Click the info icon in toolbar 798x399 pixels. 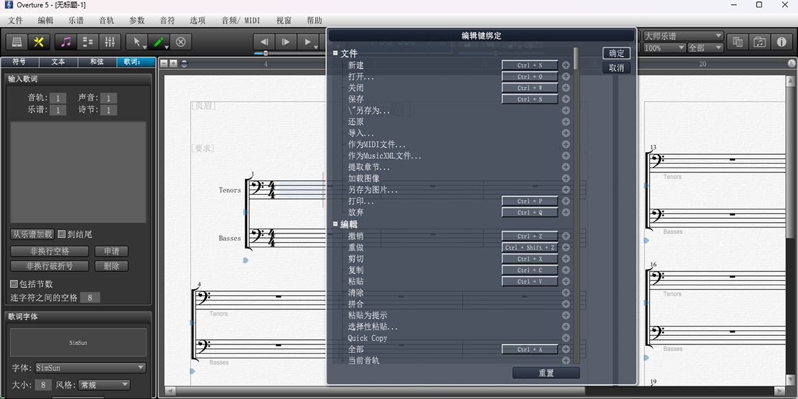coord(781,42)
